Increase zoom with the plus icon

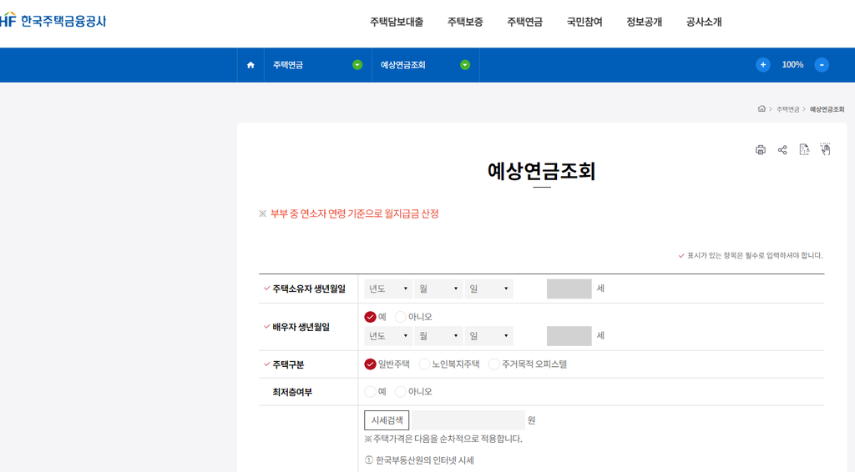pyautogui.click(x=763, y=65)
